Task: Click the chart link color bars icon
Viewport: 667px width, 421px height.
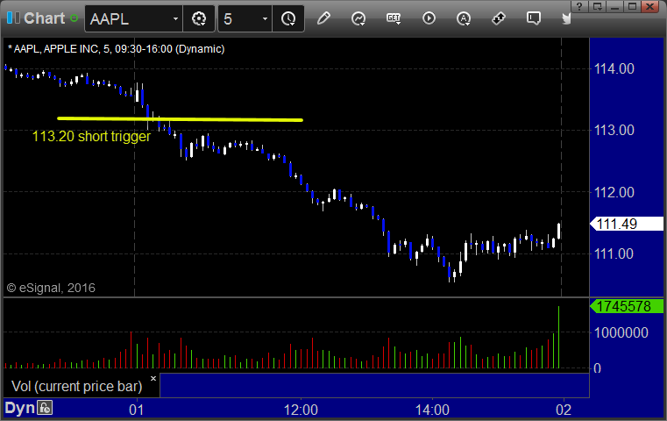Action: [13, 18]
